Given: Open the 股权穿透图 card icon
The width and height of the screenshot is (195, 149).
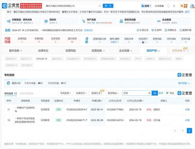Looking at the screenshot, I should click(x=121, y=21).
